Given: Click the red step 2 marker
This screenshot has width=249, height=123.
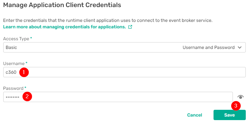Looking at the screenshot, I should click(x=27, y=97).
